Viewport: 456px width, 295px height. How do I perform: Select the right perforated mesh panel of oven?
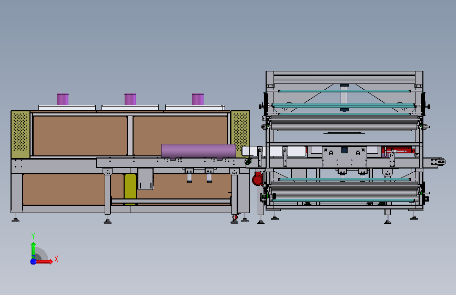coord(240,134)
